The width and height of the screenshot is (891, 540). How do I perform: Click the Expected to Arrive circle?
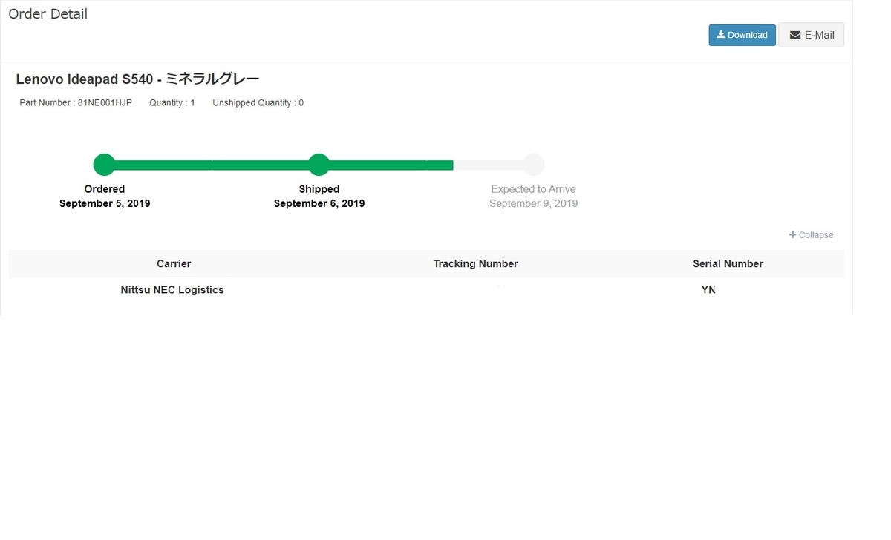[x=533, y=165]
